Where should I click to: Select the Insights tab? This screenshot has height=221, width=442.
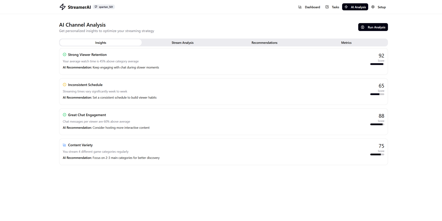point(101,43)
